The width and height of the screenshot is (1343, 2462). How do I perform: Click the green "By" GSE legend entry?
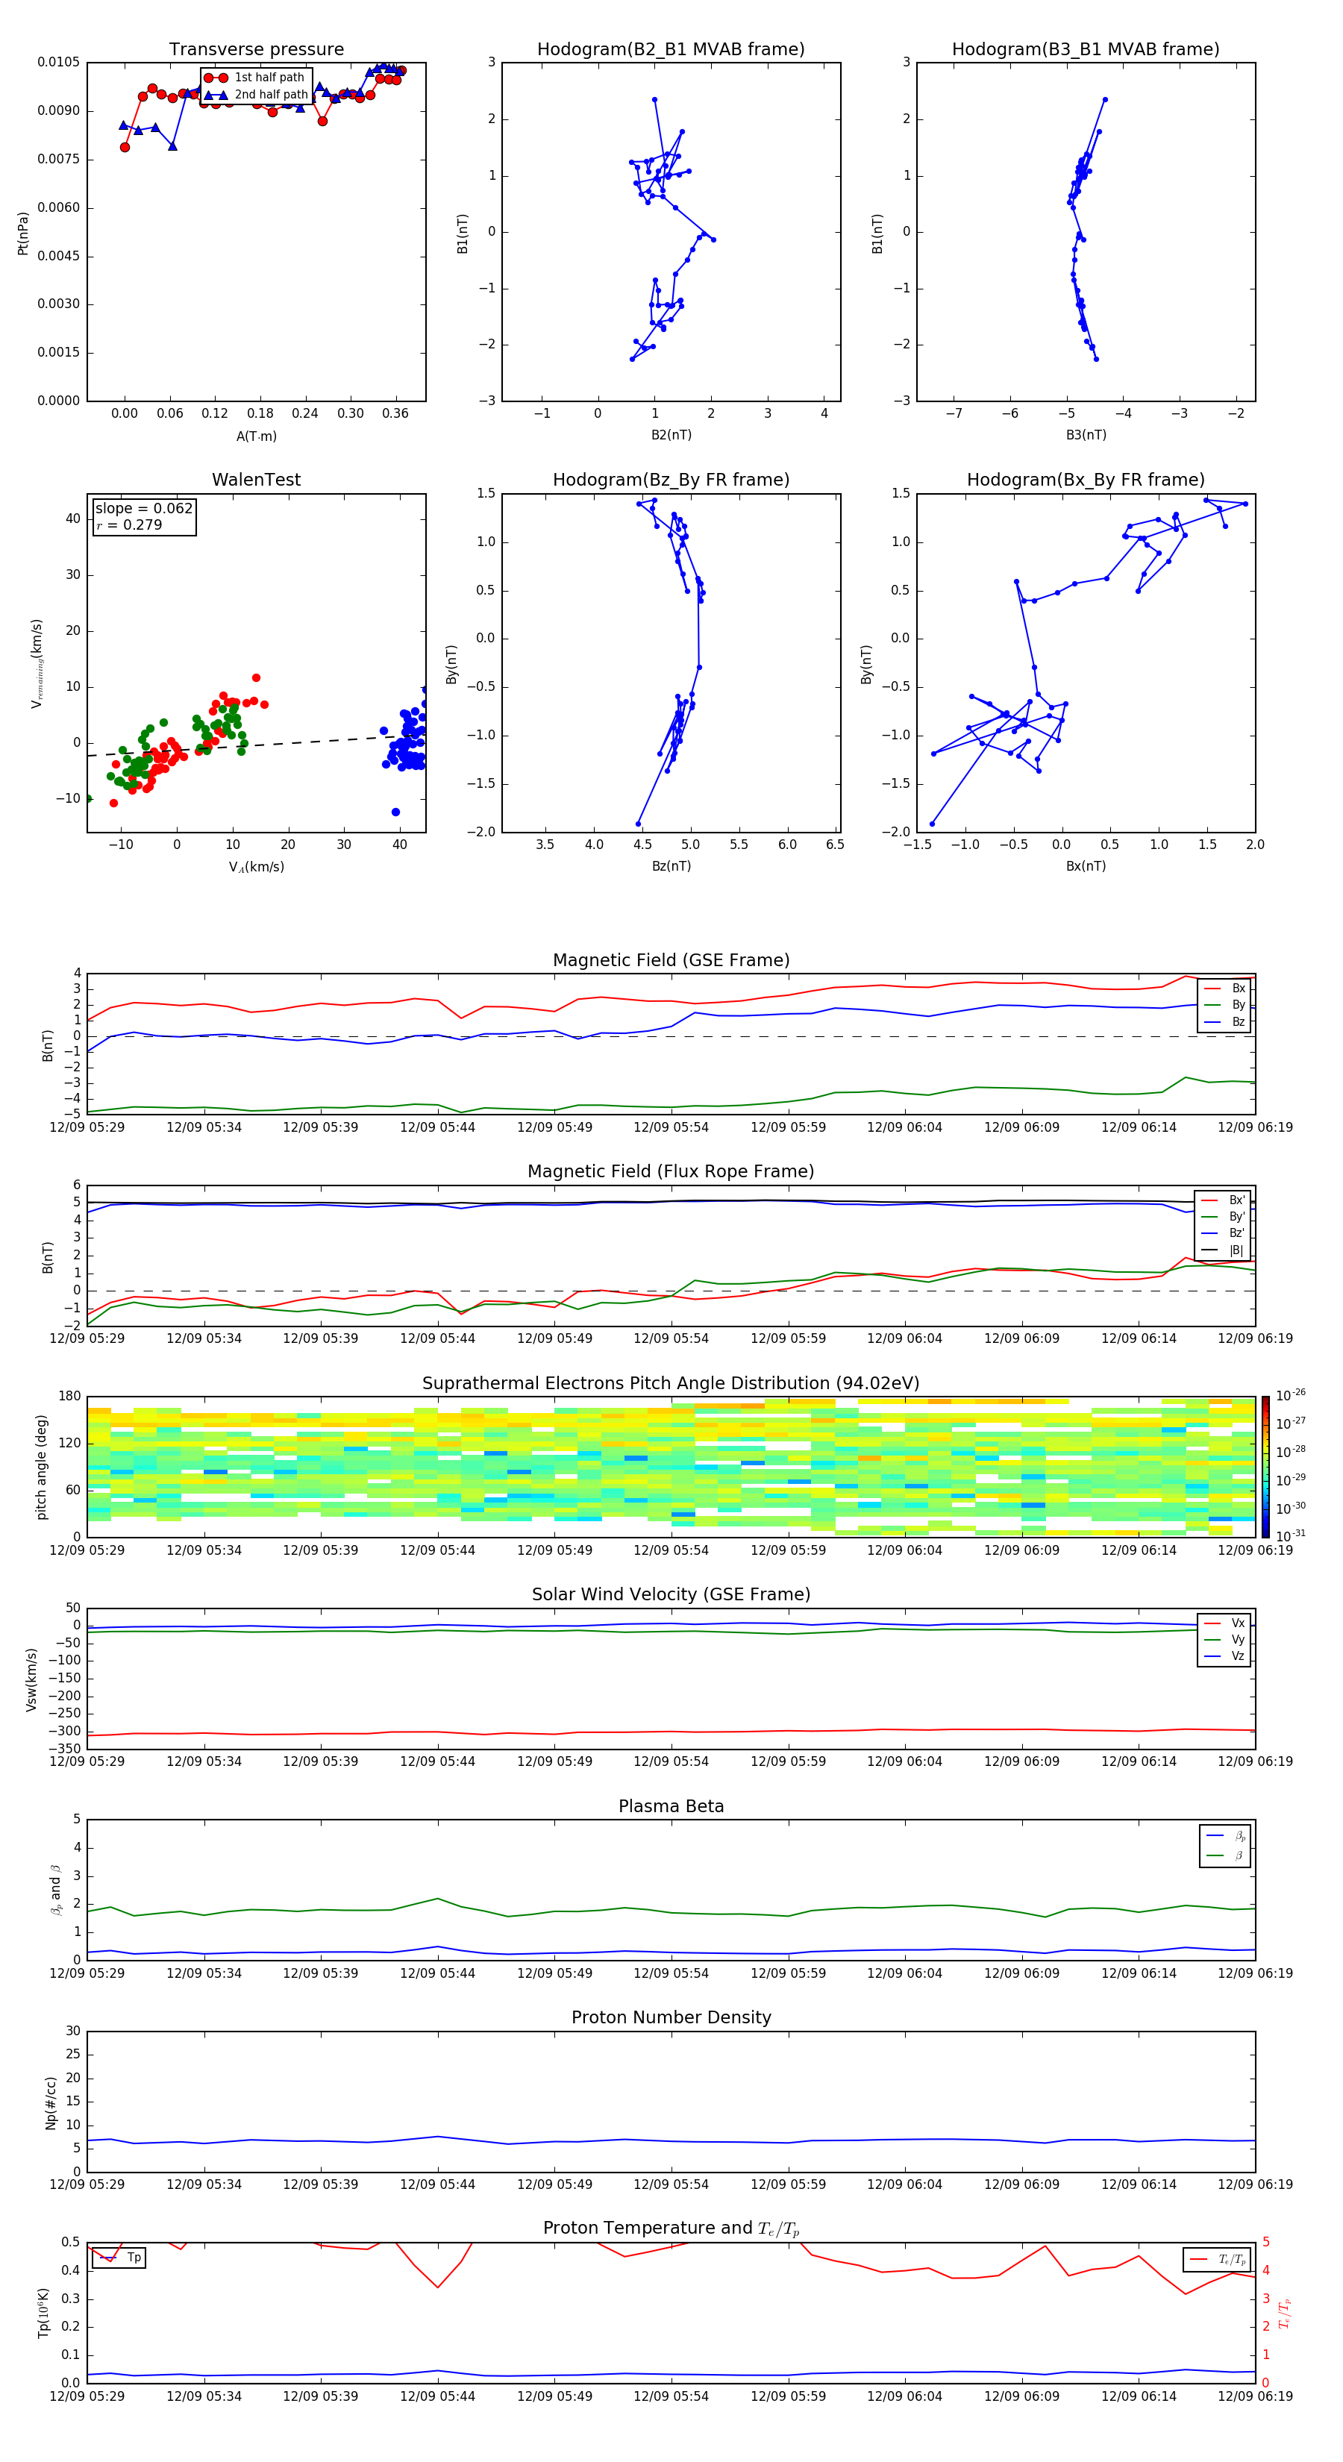click(x=1224, y=1004)
